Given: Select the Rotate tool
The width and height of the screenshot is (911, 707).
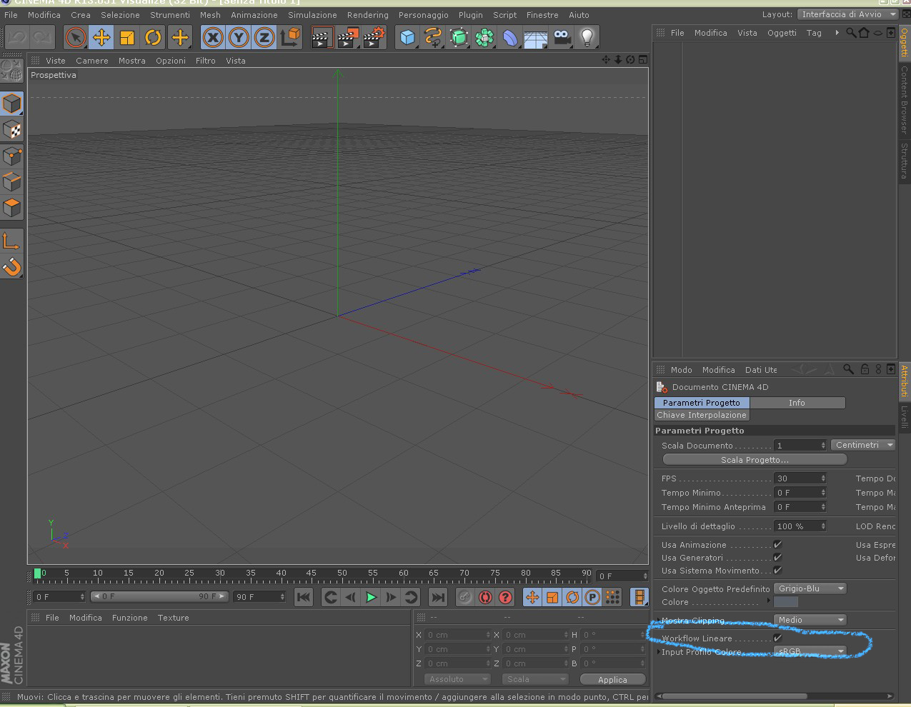Looking at the screenshot, I should point(153,37).
